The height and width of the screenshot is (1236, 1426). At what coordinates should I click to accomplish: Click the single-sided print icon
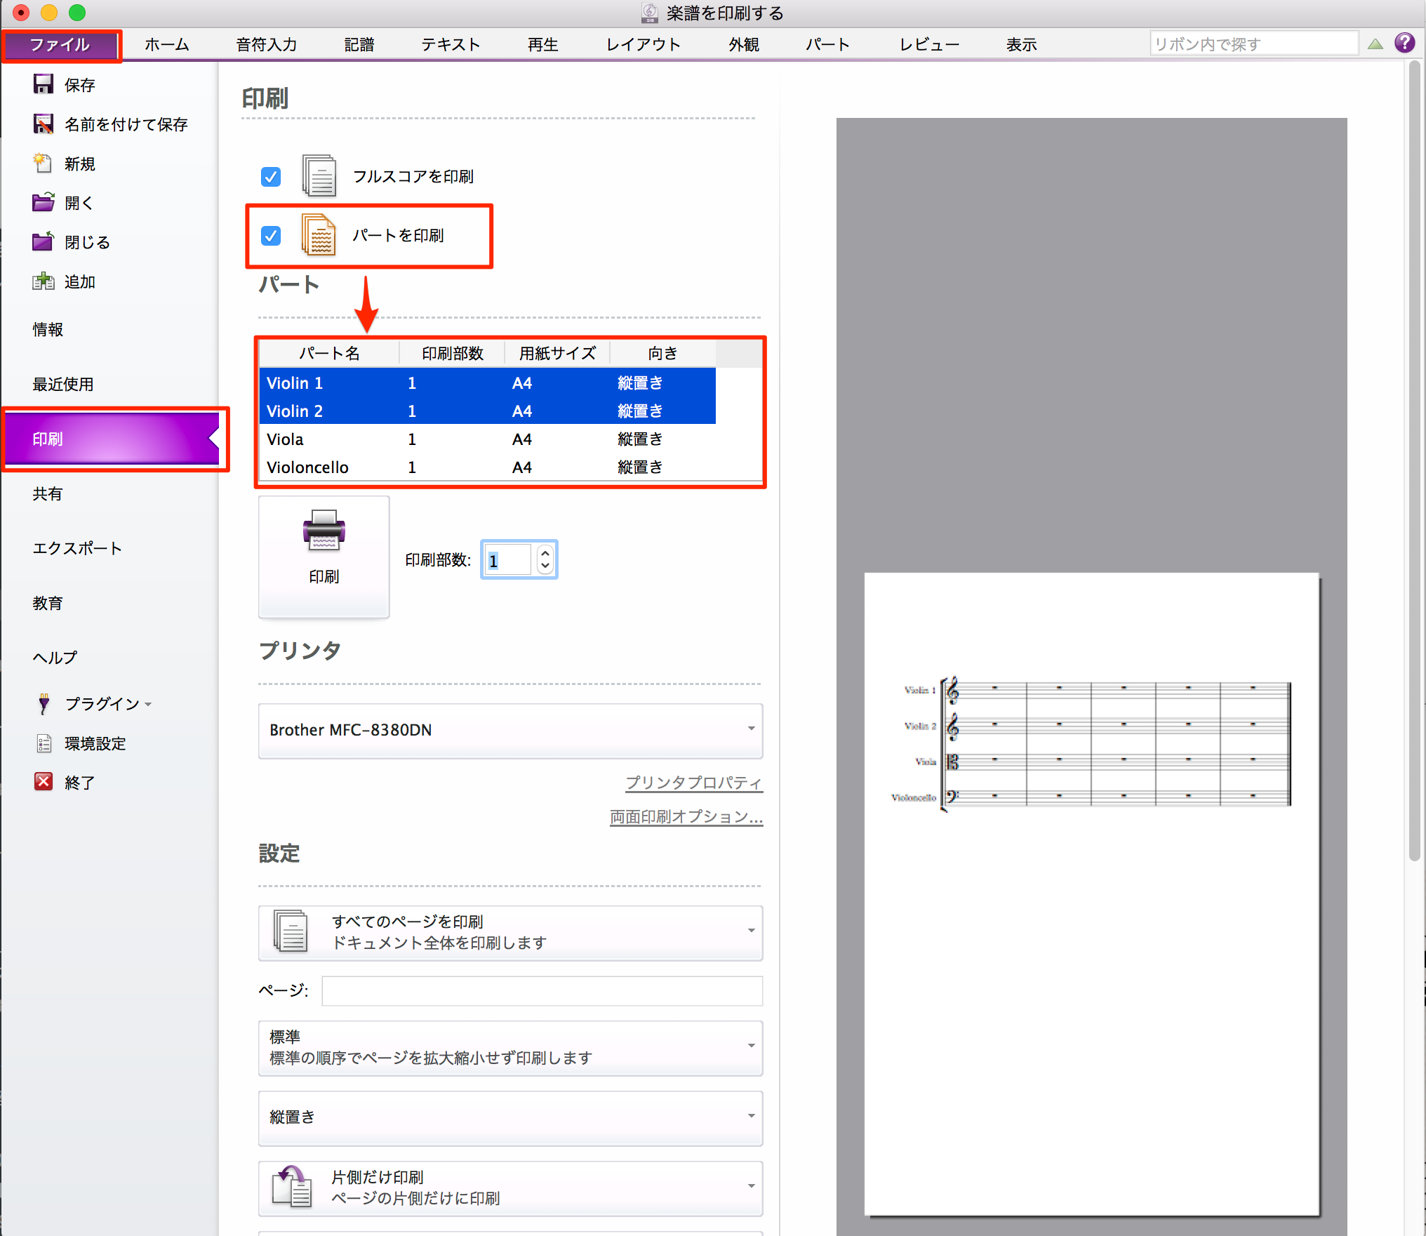coord(291,1186)
